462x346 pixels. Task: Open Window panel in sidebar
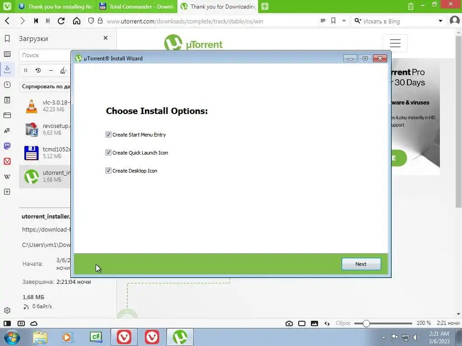(7, 115)
